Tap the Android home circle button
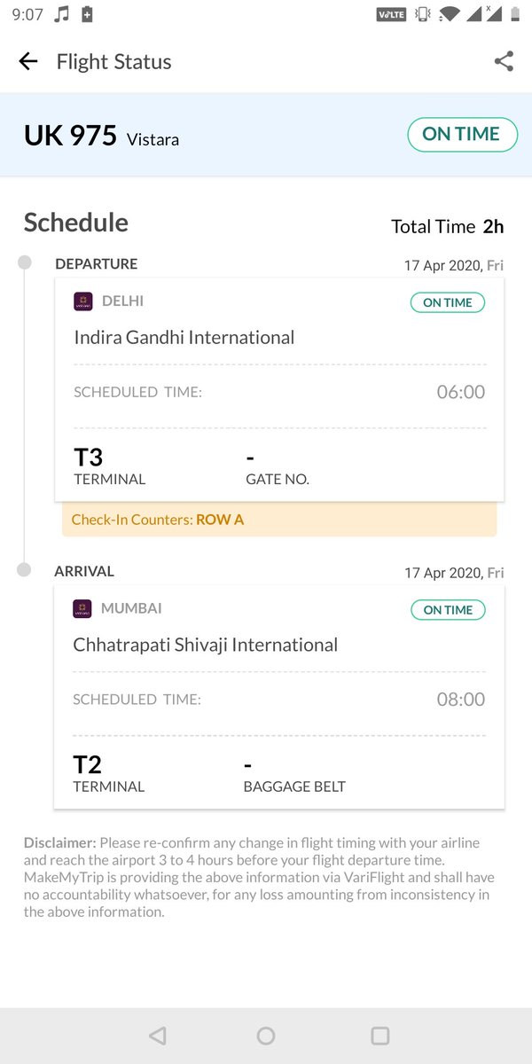Screen dimensions: 532x1064 tap(266, 1035)
